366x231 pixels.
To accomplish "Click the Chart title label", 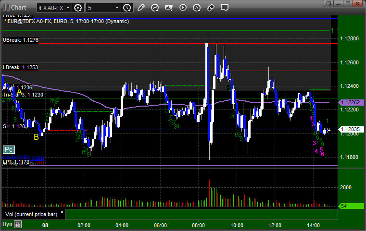I will coord(18,8).
